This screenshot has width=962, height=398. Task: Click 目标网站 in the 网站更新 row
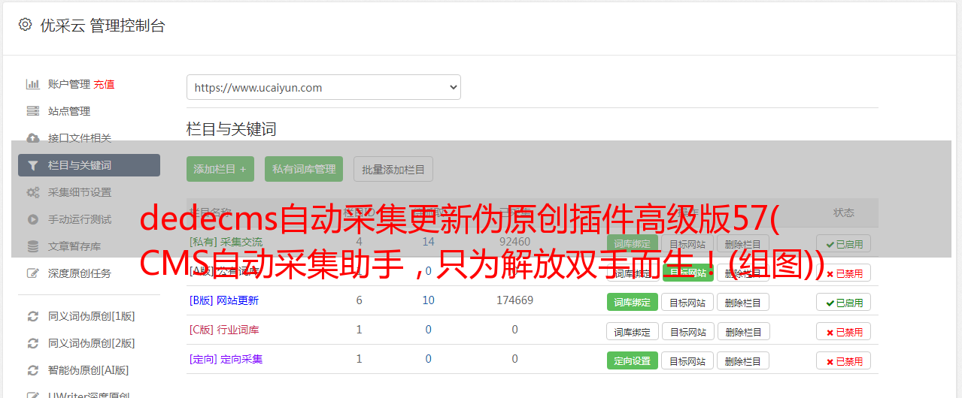coord(687,302)
